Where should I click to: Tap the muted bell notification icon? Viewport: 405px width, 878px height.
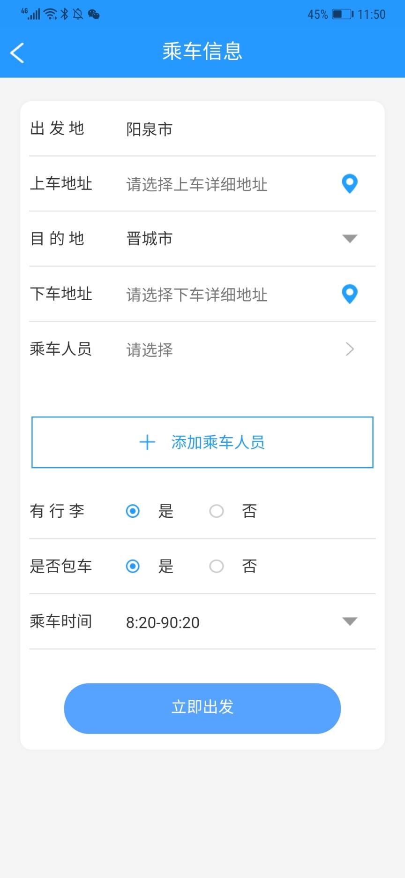(78, 15)
